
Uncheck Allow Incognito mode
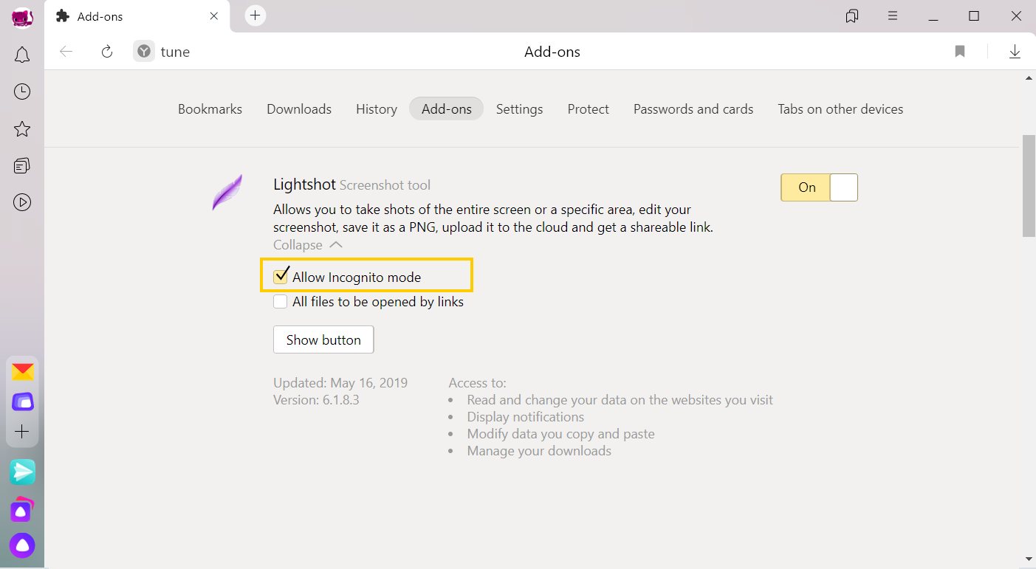coord(281,277)
